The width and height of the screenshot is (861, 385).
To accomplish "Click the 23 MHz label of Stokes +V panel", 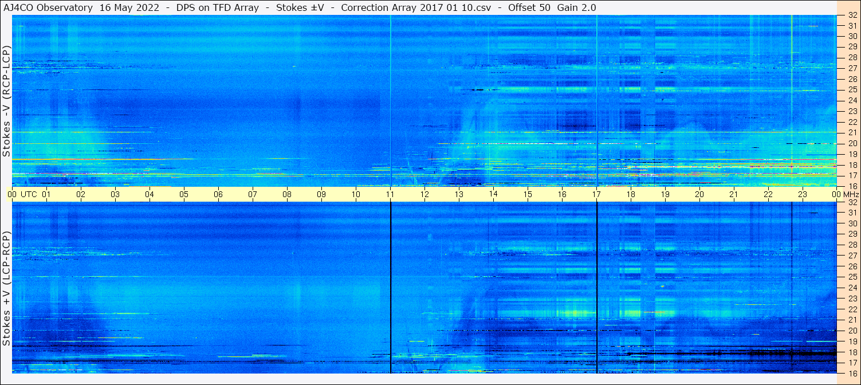I will pyautogui.click(x=852, y=298).
